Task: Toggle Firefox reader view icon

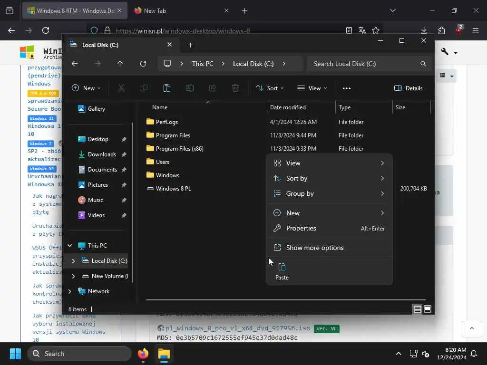Action: pos(349,30)
